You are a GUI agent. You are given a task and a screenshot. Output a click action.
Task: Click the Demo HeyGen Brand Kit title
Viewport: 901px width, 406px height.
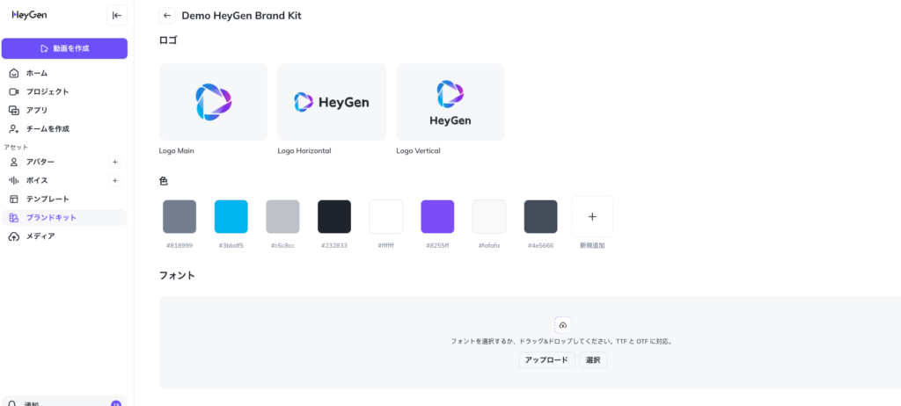[x=241, y=16]
